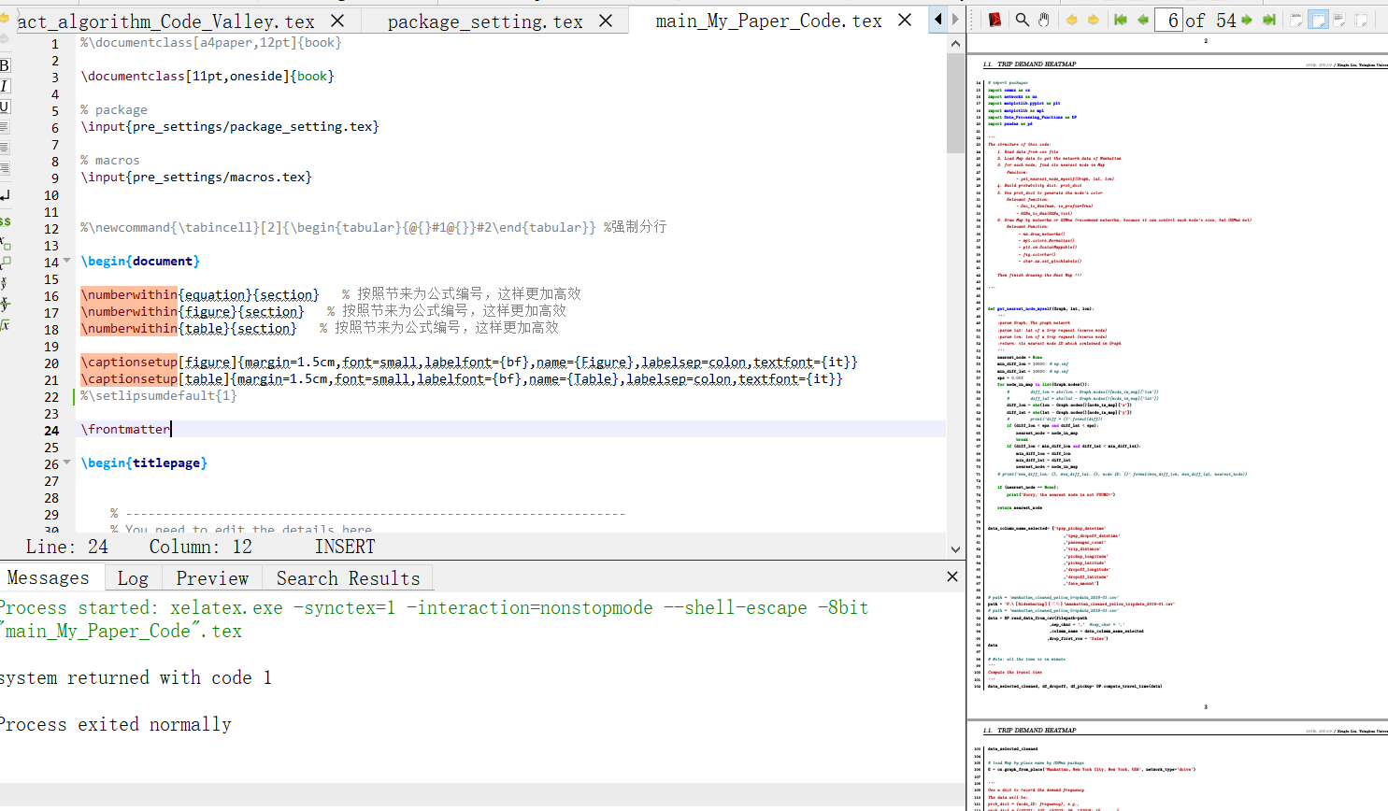Screen dimensions: 1388x811
Task: Toggle the fit-page view mode in the PDF viewer
Action: point(1318,20)
